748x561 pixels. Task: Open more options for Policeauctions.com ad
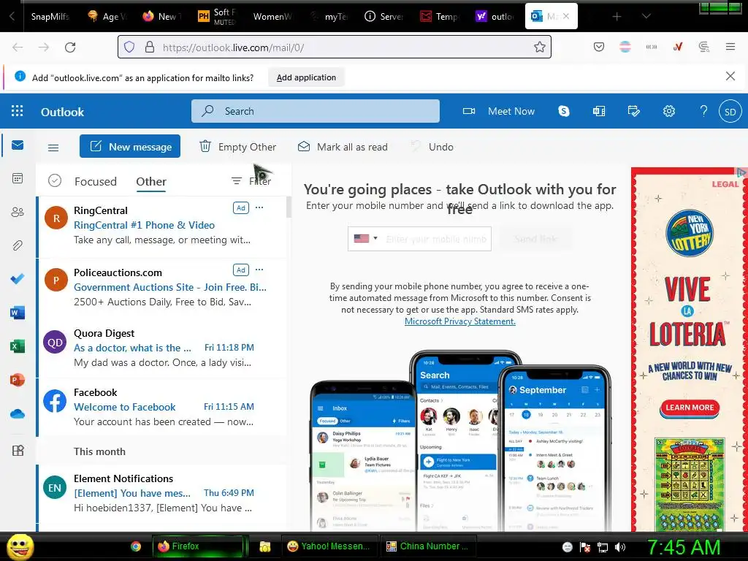pyautogui.click(x=259, y=270)
